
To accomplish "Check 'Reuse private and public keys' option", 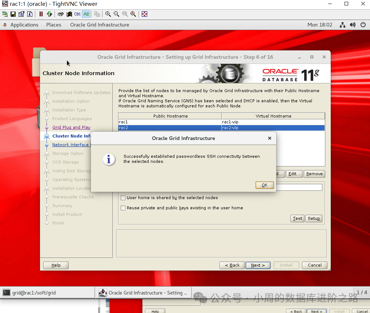I will point(123,208).
